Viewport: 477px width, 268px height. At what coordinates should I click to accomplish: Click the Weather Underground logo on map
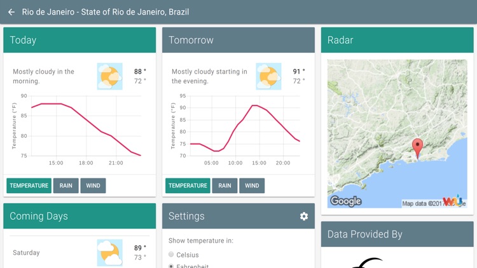point(453,201)
